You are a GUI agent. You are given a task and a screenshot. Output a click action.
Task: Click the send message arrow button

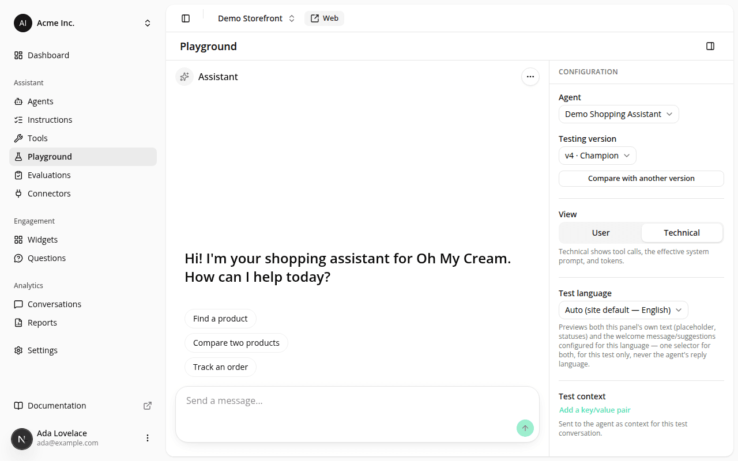[525, 428]
